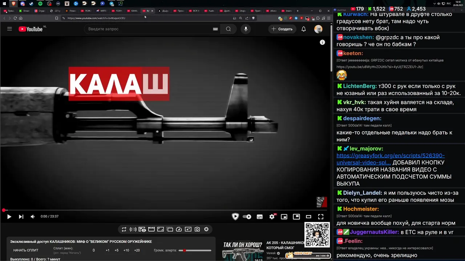Enable picture-in-picture mode

pyautogui.click(x=296, y=216)
